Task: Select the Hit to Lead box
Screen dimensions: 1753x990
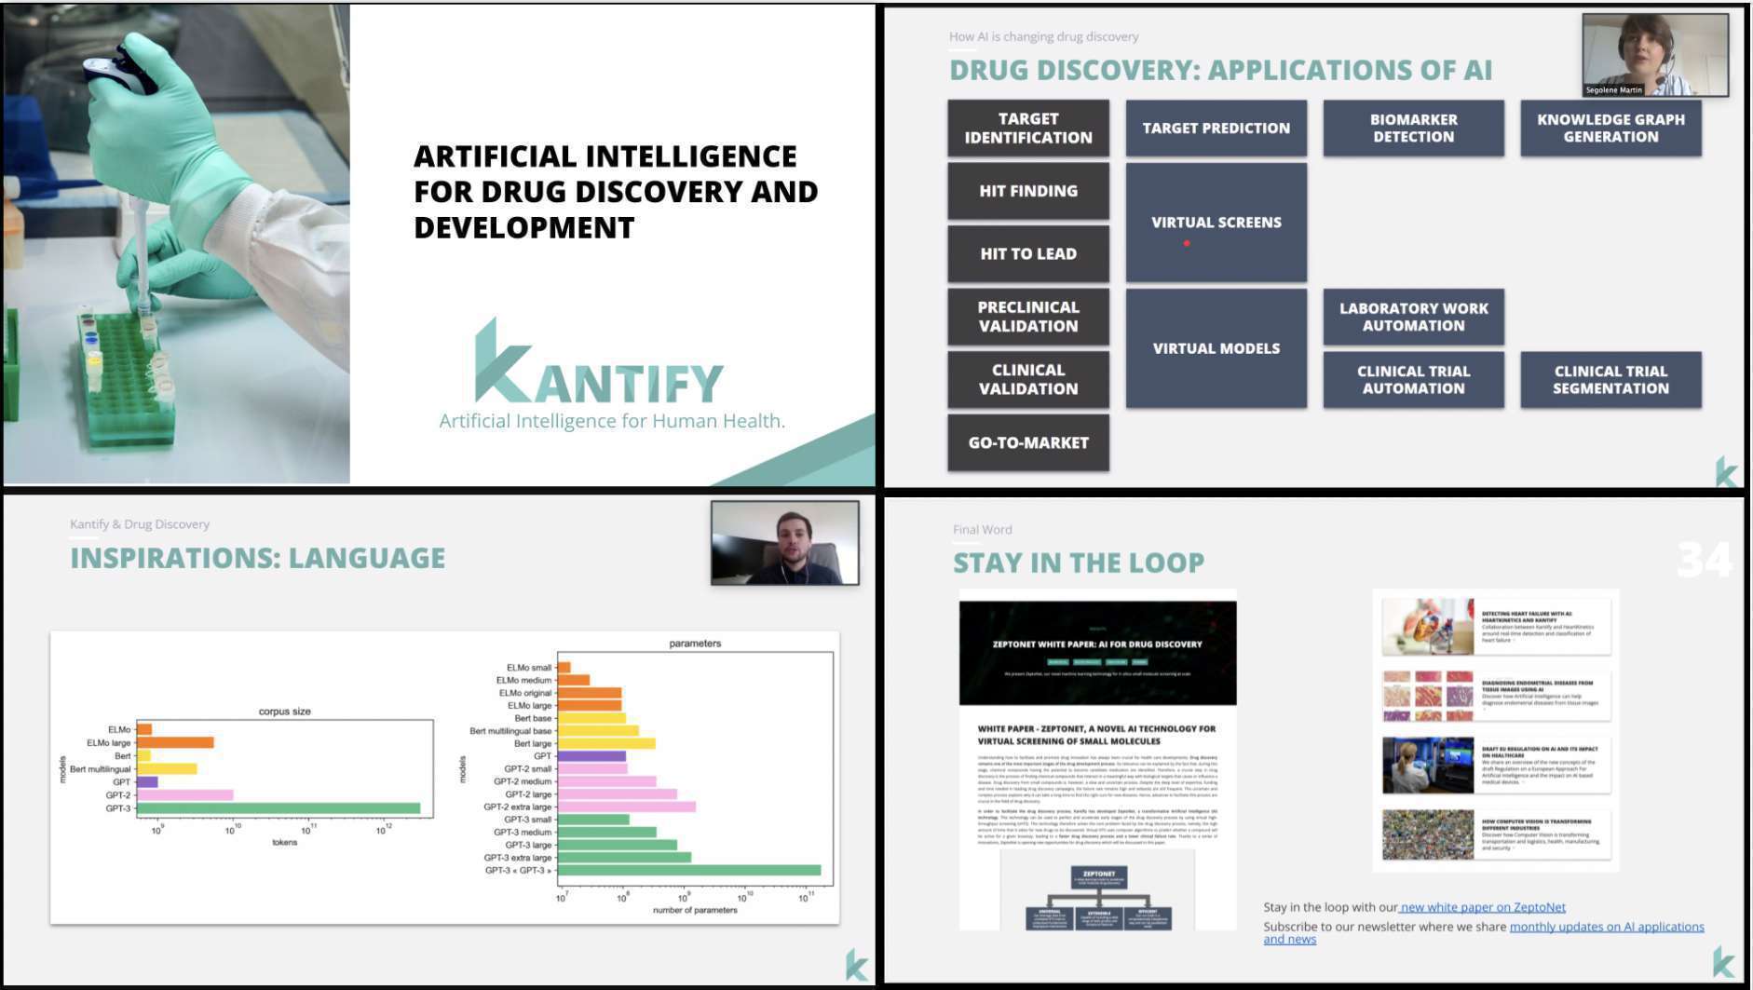Action: (x=1028, y=253)
